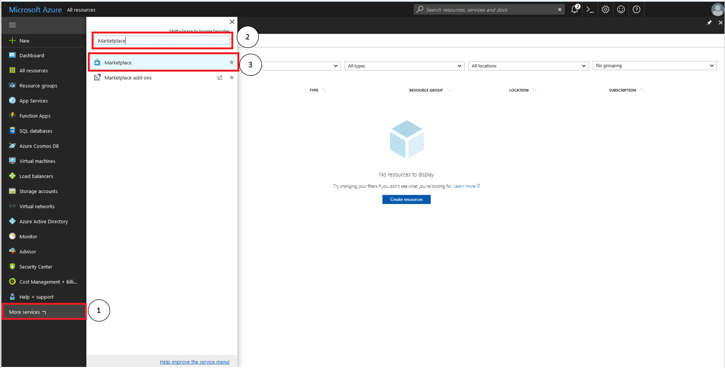This screenshot has height=368, width=725.
Task: Favorite Marketplace using its star
Action: 232,62
